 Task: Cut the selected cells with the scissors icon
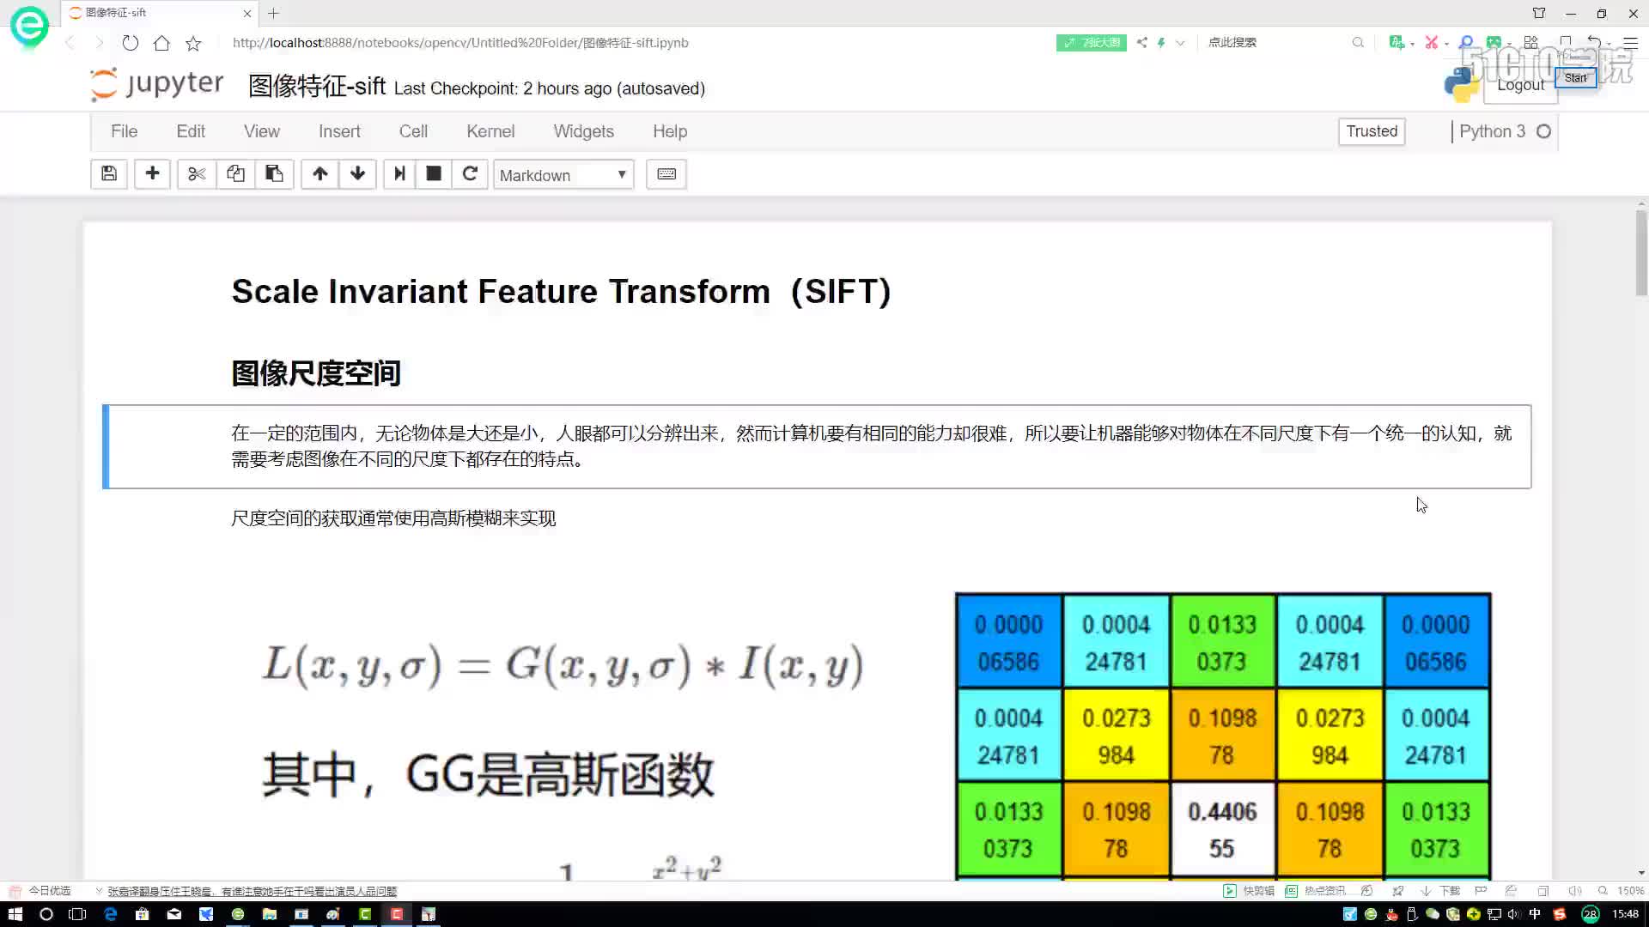(x=197, y=174)
